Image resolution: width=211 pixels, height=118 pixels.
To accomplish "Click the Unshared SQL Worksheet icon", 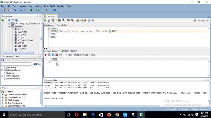I will (x=78, y=20).
